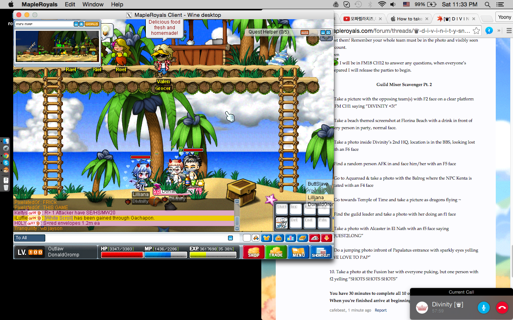Open a new browser tab
This screenshot has width=513, height=320.
[486, 19]
